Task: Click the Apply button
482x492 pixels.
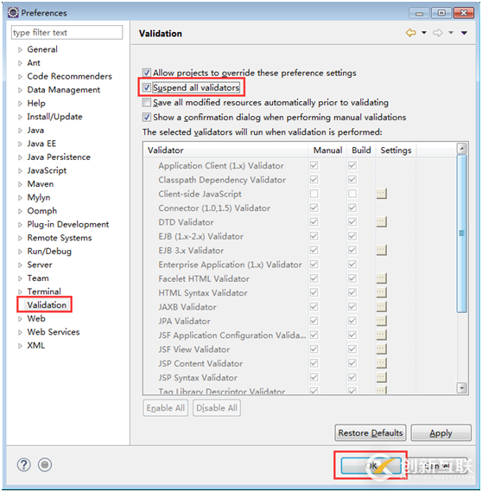Action: 441,433
